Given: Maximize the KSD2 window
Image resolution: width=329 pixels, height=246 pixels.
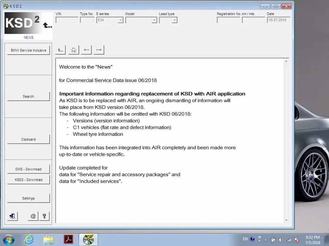Looking at the screenshot, I should 276,6.
